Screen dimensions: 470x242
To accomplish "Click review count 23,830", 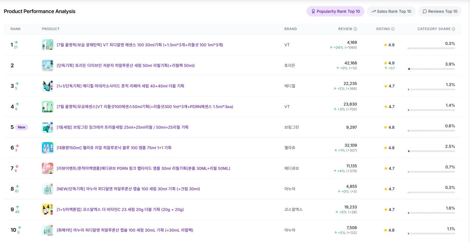I will point(350,104).
